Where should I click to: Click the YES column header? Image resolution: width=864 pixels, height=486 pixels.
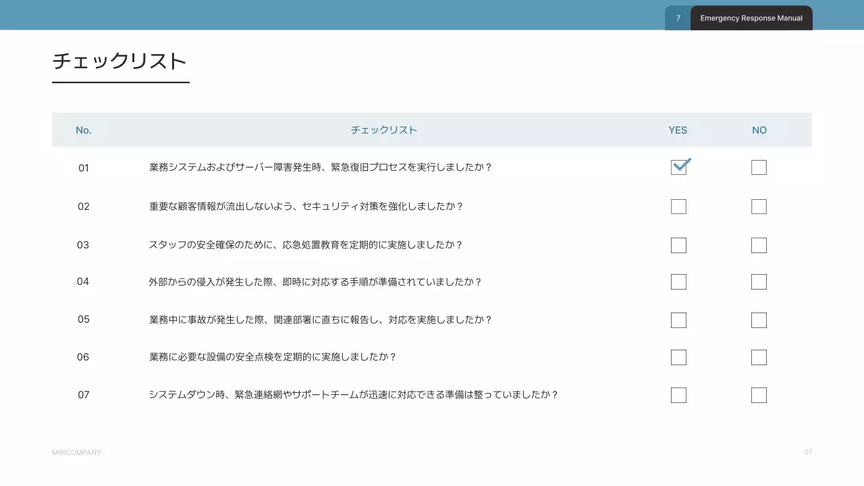pyautogui.click(x=678, y=130)
